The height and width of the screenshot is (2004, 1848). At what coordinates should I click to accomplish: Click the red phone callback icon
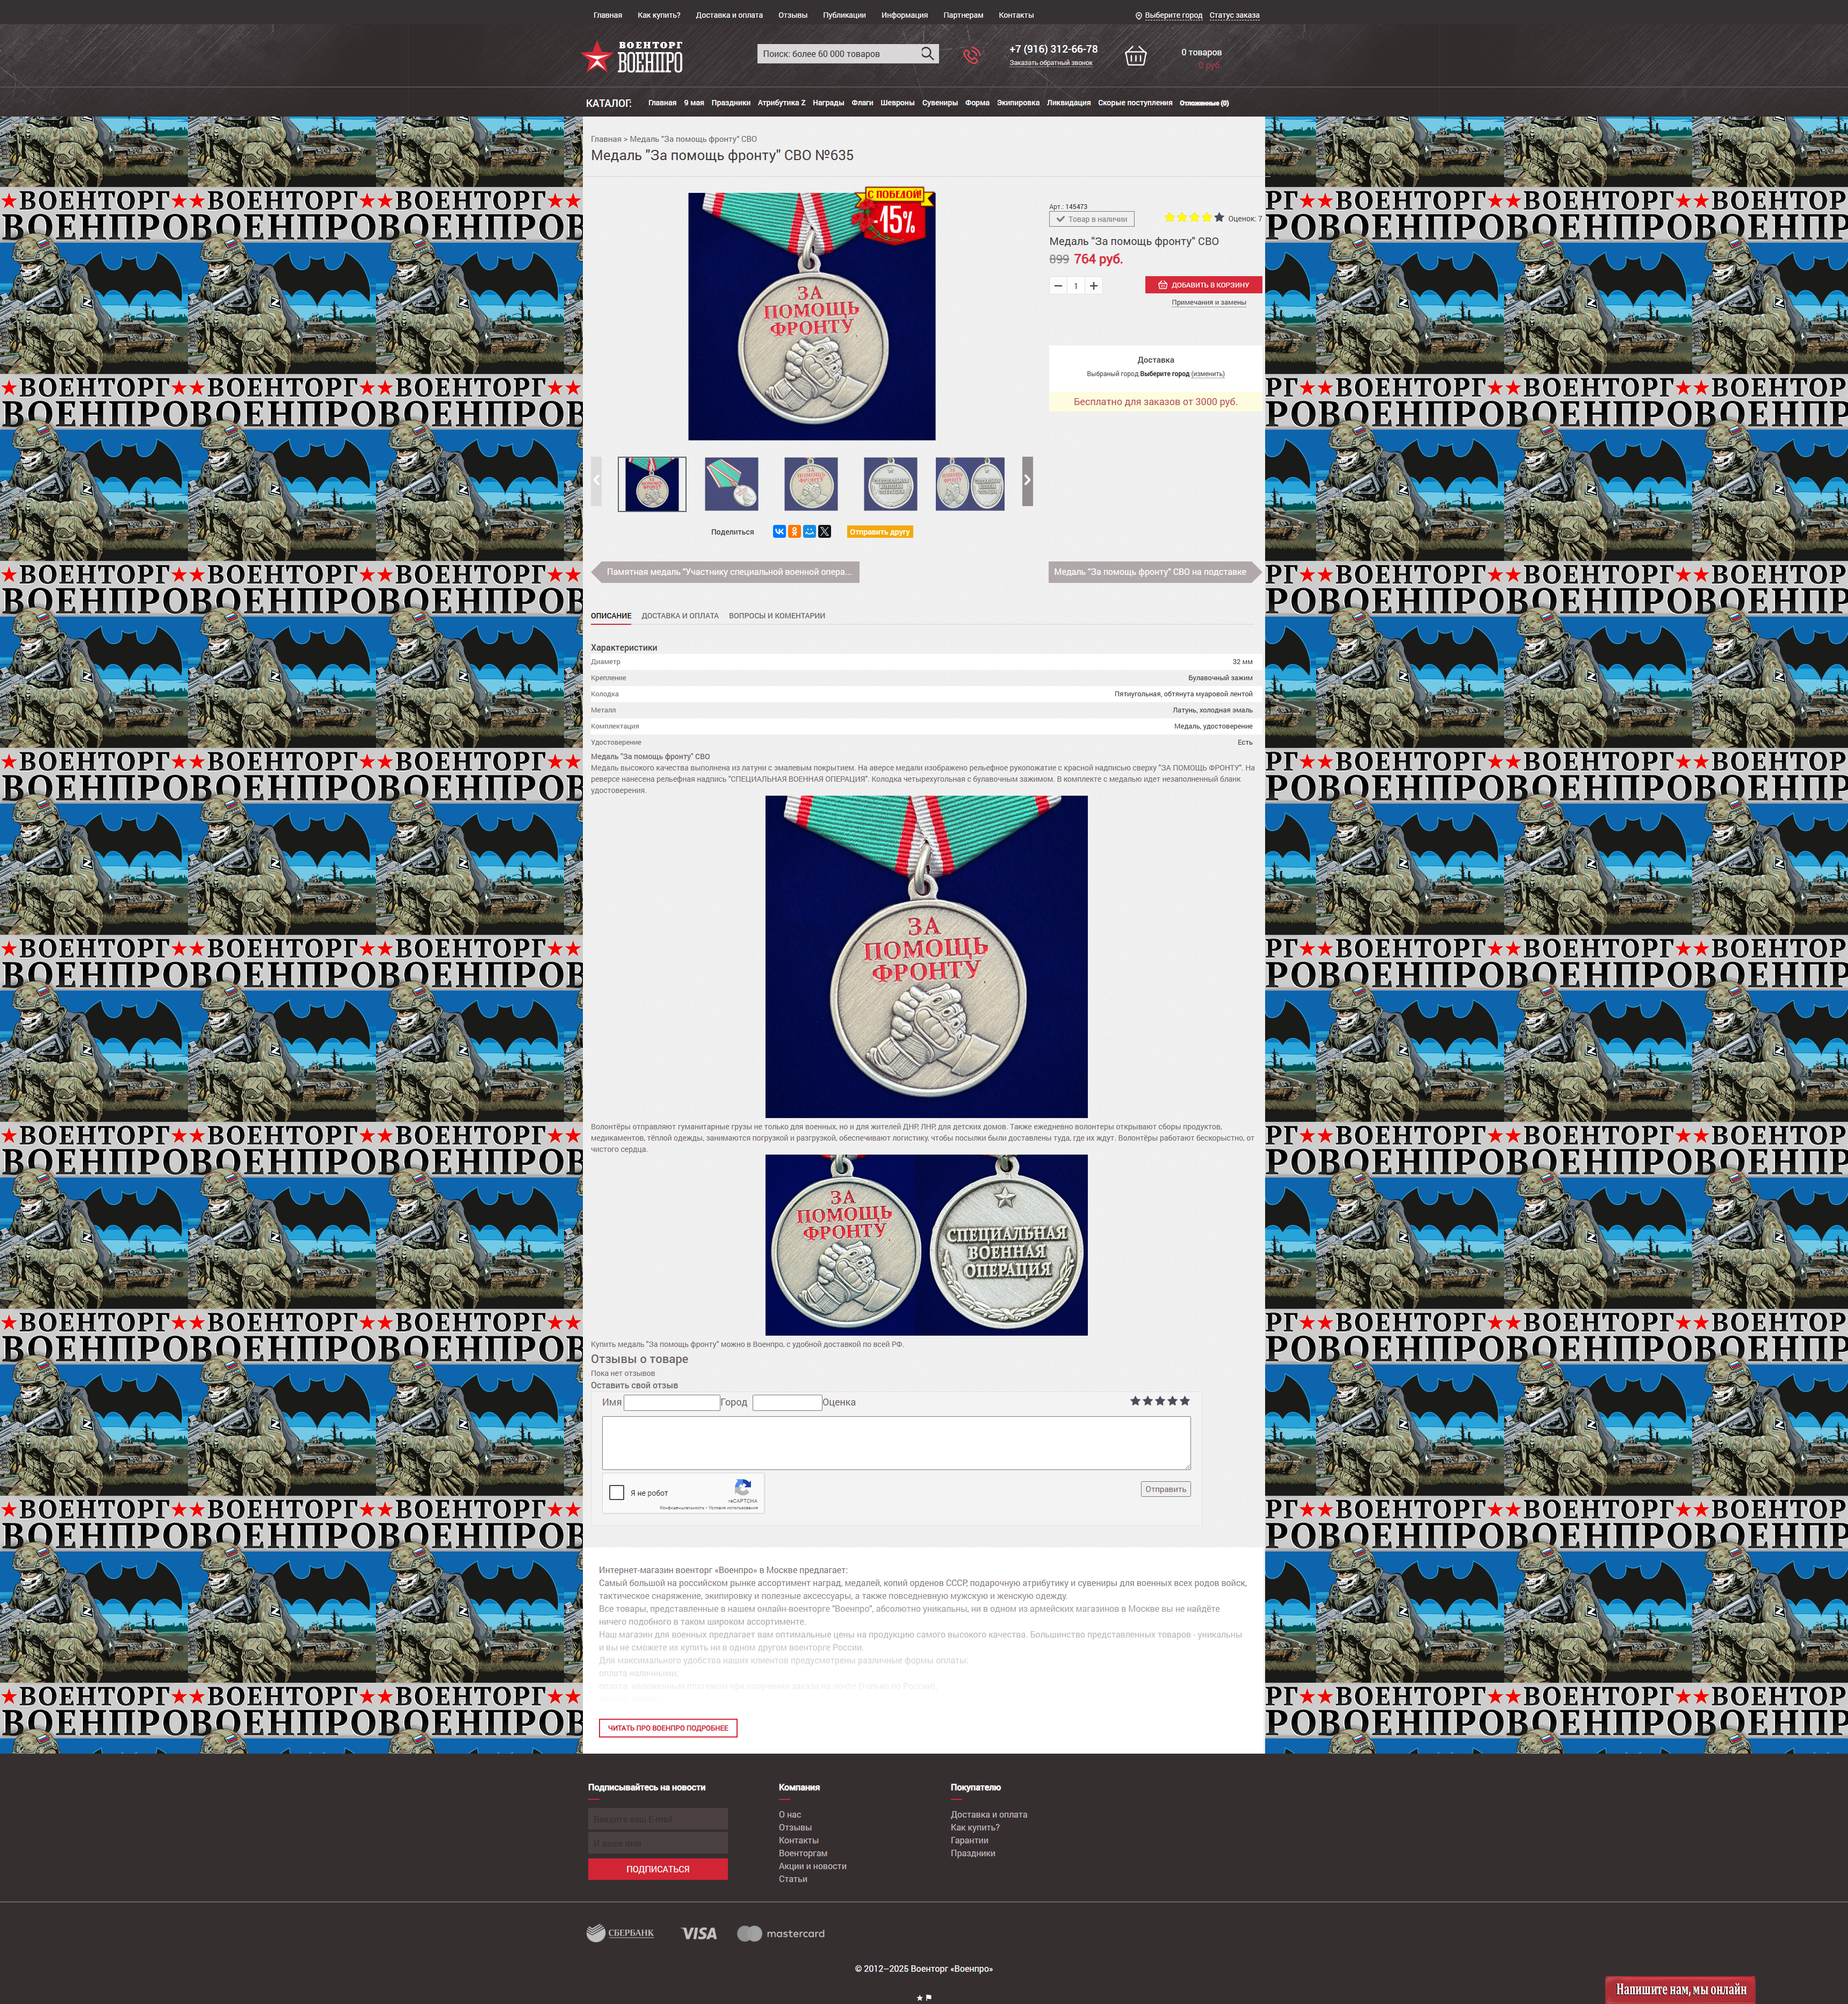tap(971, 56)
